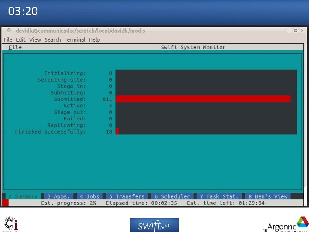Open the Terminal menu
This screenshot has height=232, width=309.
[75, 40]
